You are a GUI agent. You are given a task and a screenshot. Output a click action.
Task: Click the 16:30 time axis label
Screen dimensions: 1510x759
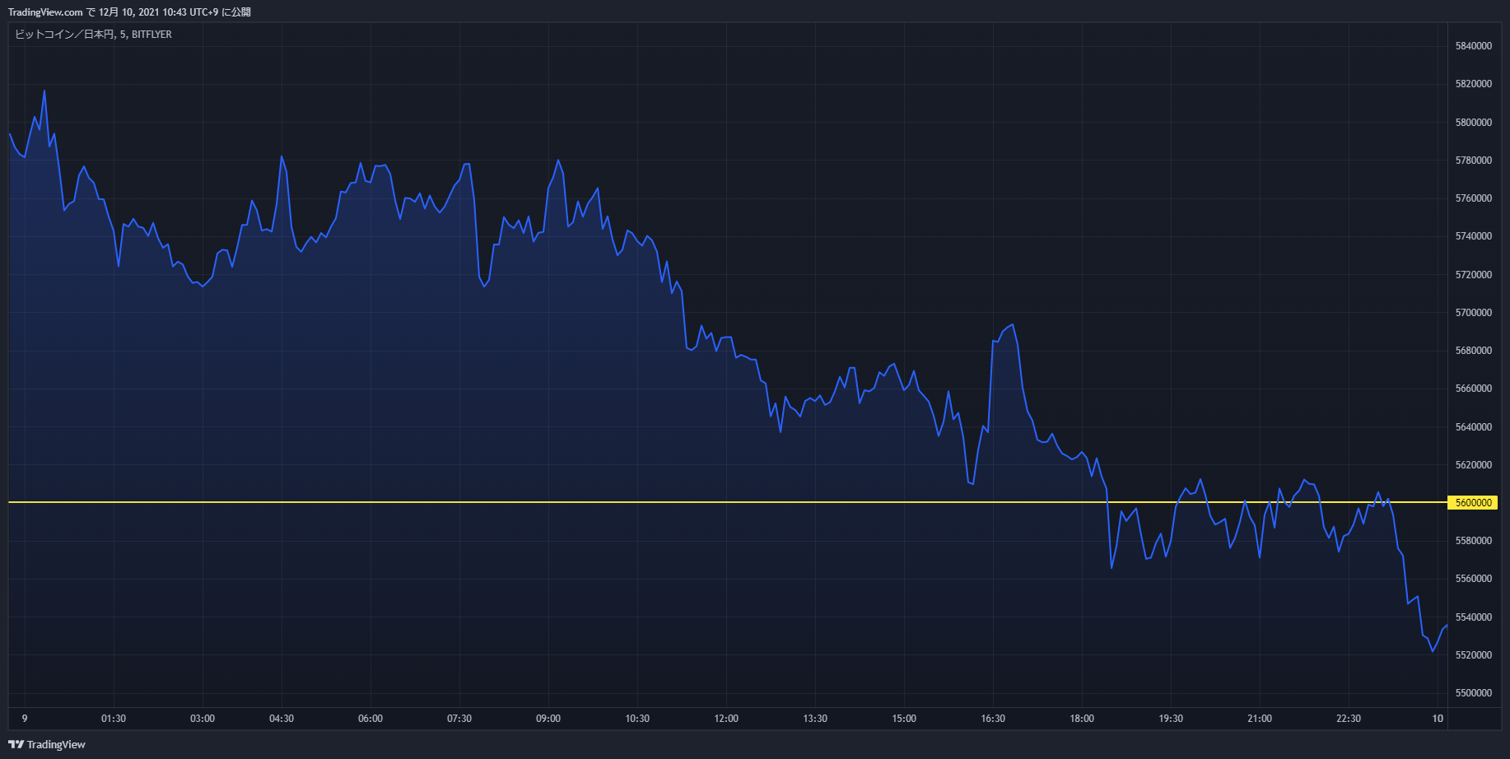click(993, 719)
